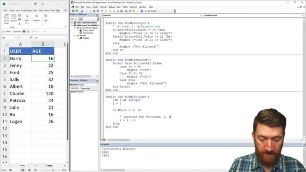Click the blue Help question mark icon
Image resolution: width=306 pixels, height=172 pixels.
click(x=142, y=11)
